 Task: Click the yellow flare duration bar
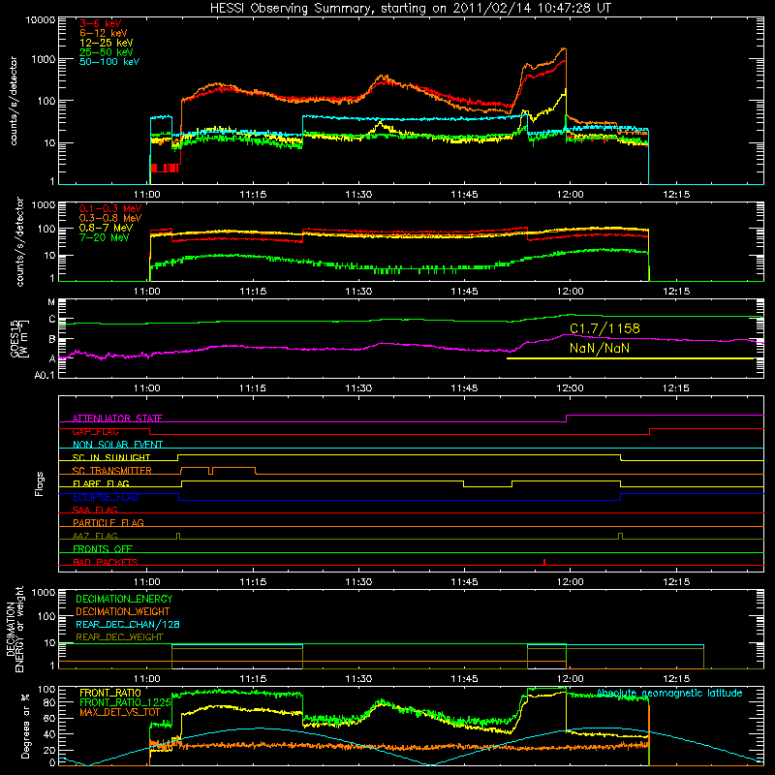click(x=631, y=358)
